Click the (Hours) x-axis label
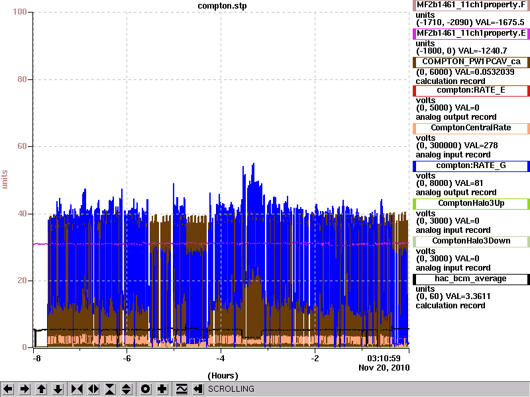Viewport: 530px width, 397px height. pos(223,376)
